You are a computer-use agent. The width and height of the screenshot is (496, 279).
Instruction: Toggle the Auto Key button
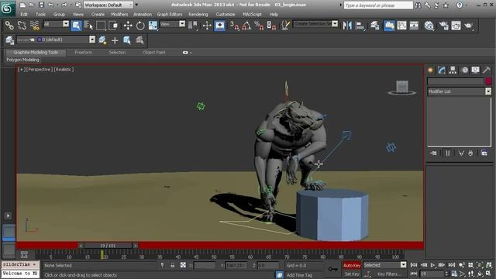tap(352, 265)
